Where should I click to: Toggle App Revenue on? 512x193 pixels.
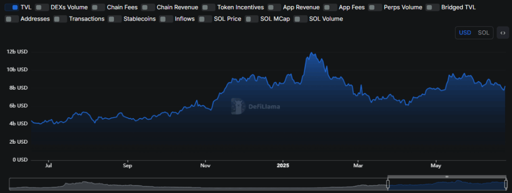274,7
